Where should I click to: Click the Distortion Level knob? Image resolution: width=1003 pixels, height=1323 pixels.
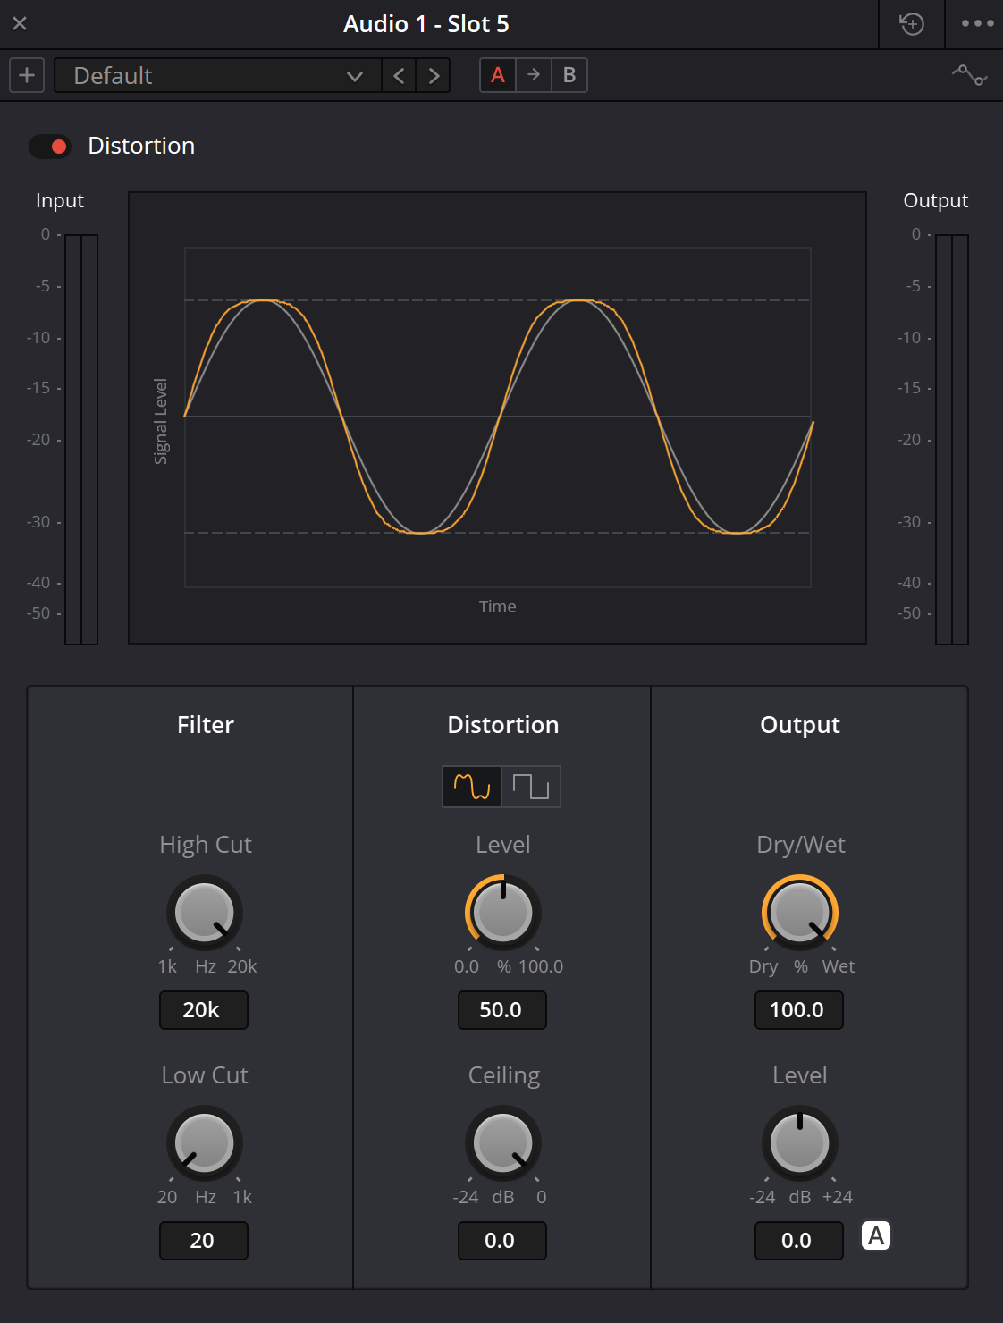point(503,913)
